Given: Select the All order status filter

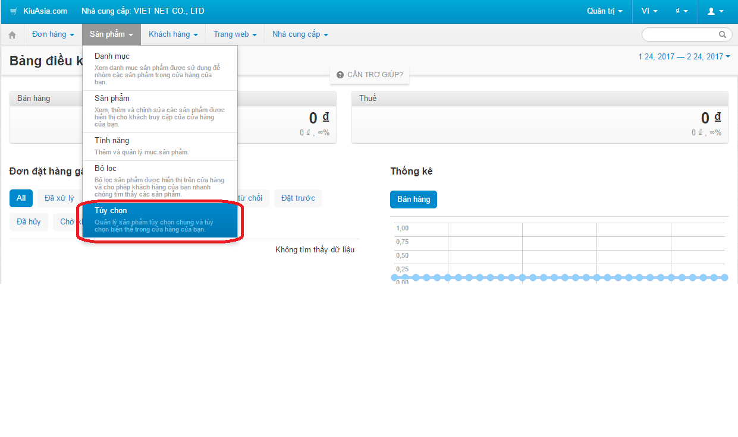Looking at the screenshot, I should 21,198.
